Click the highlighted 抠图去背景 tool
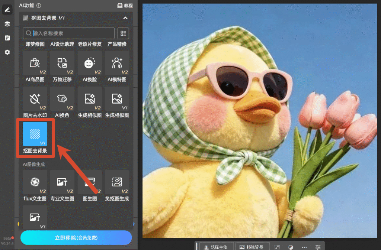381x250 pixels. (x=35, y=134)
